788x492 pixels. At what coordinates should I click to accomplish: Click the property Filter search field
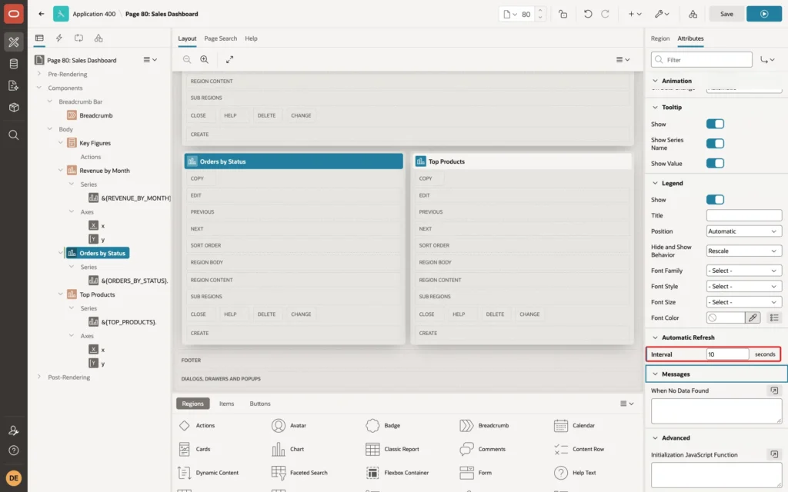coord(702,60)
